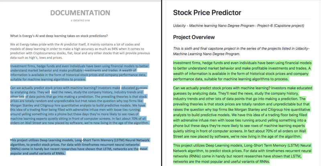Click the Udacity Nano Degree Program subtitle
The height and width of the screenshot is (166, 321).
[x=238, y=26]
